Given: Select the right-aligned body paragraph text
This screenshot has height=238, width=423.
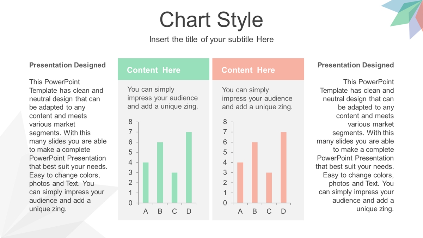Looking at the screenshot, I should 355,145.
